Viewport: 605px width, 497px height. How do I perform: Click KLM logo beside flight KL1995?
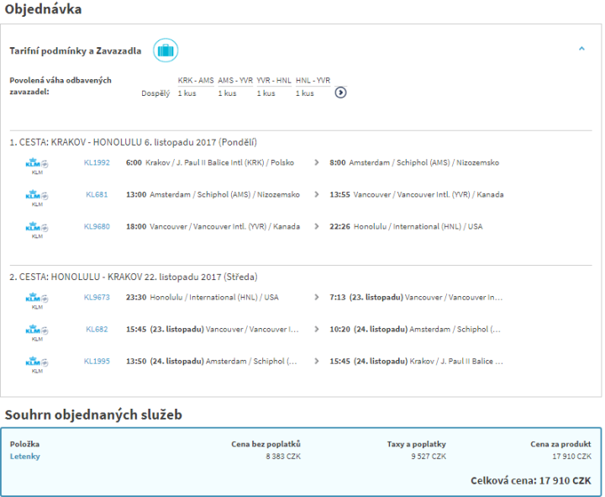pyautogui.click(x=37, y=363)
